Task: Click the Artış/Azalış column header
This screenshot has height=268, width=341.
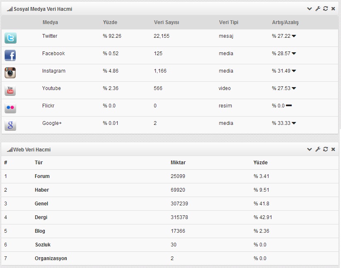Action: click(x=285, y=22)
